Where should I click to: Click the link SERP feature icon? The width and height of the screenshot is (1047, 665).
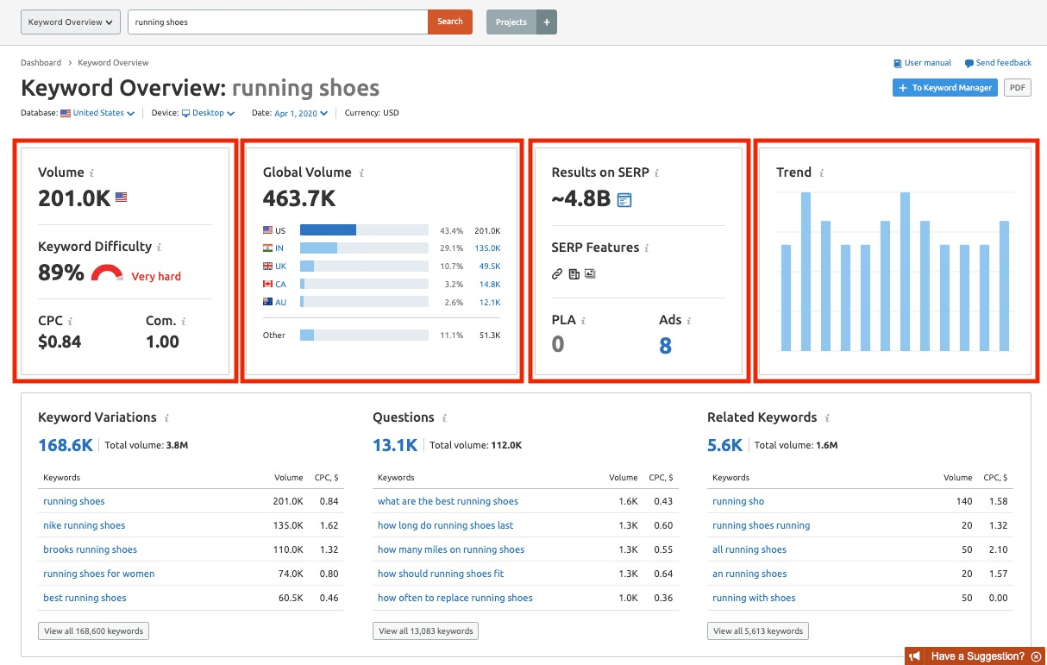[557, 273]
